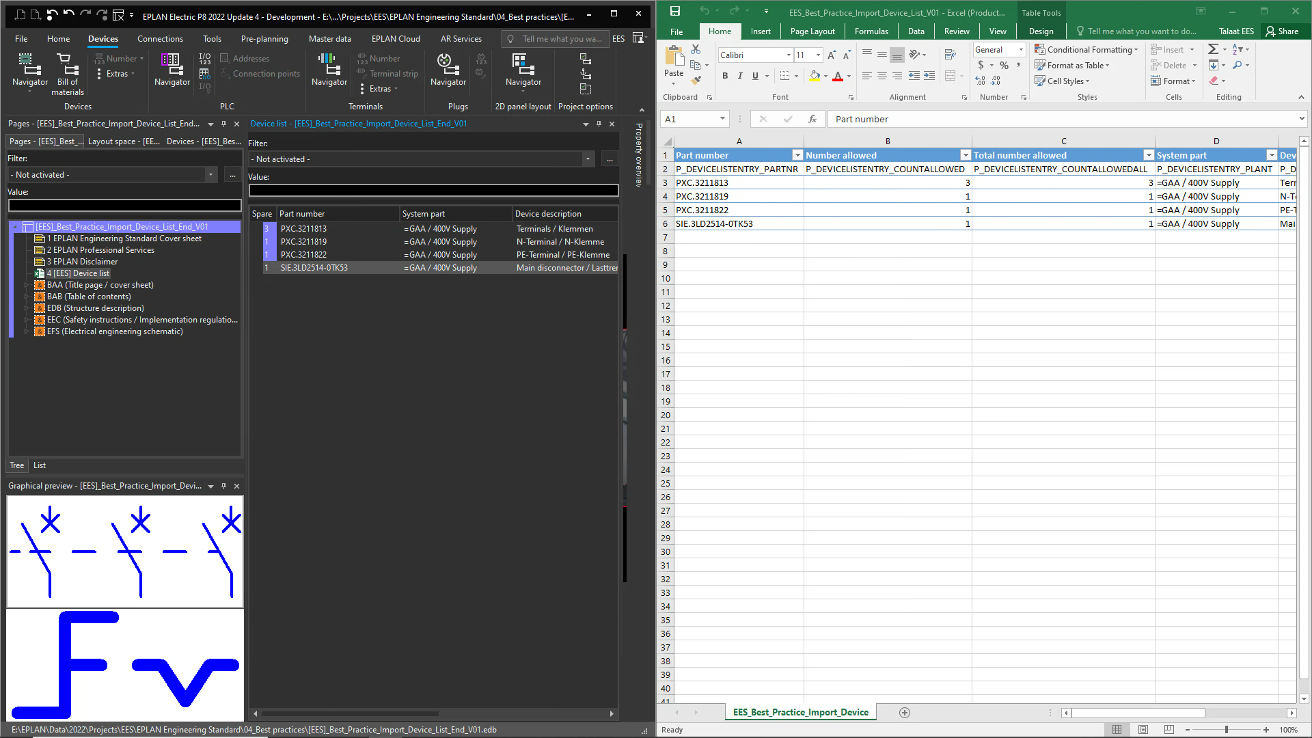This screenshot has height=738, width=1312.
Task: Switch to the Connections ribbon tab
Action: coord(160,39)
